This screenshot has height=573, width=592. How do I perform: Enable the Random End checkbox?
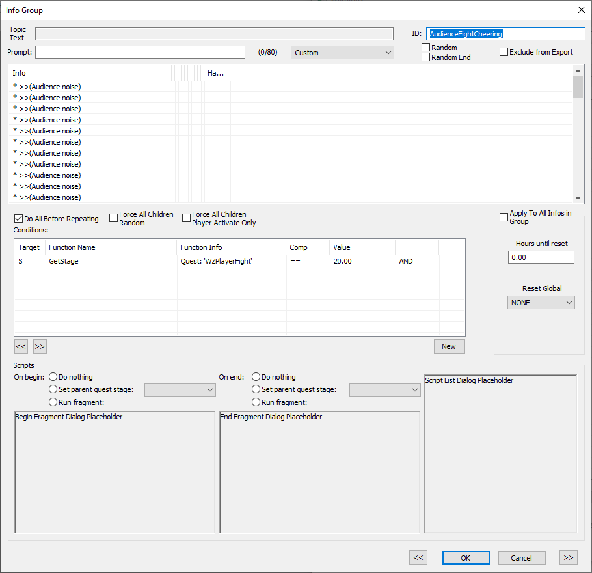click(425, 57)
